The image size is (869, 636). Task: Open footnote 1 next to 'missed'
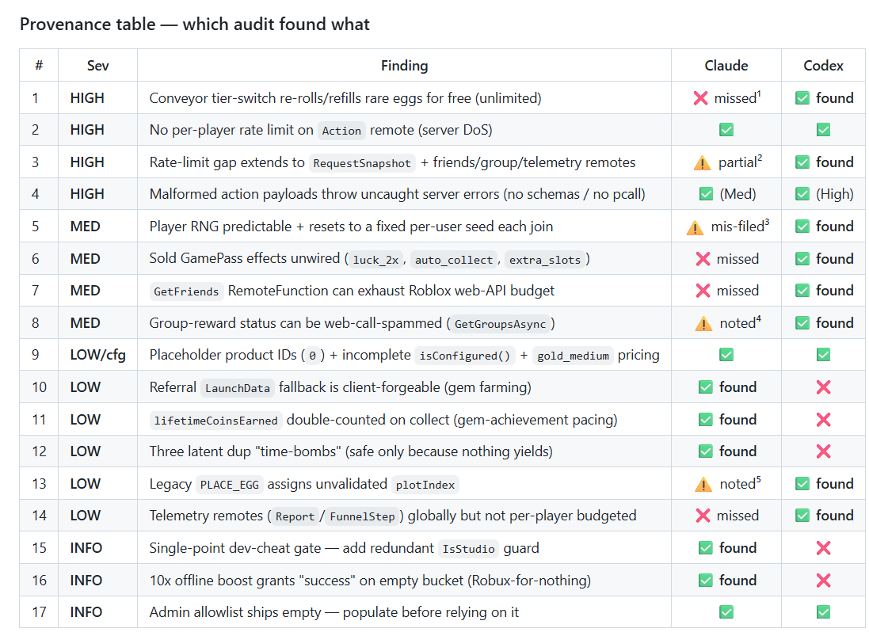[x=759, y=93]
